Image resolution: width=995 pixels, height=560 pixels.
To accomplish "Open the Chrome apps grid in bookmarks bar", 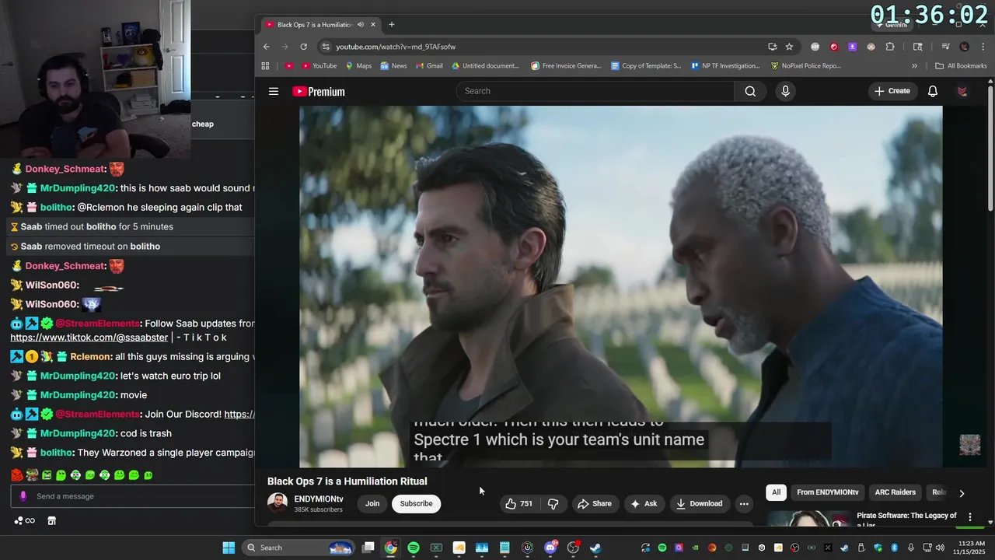I will coord(265,66).
